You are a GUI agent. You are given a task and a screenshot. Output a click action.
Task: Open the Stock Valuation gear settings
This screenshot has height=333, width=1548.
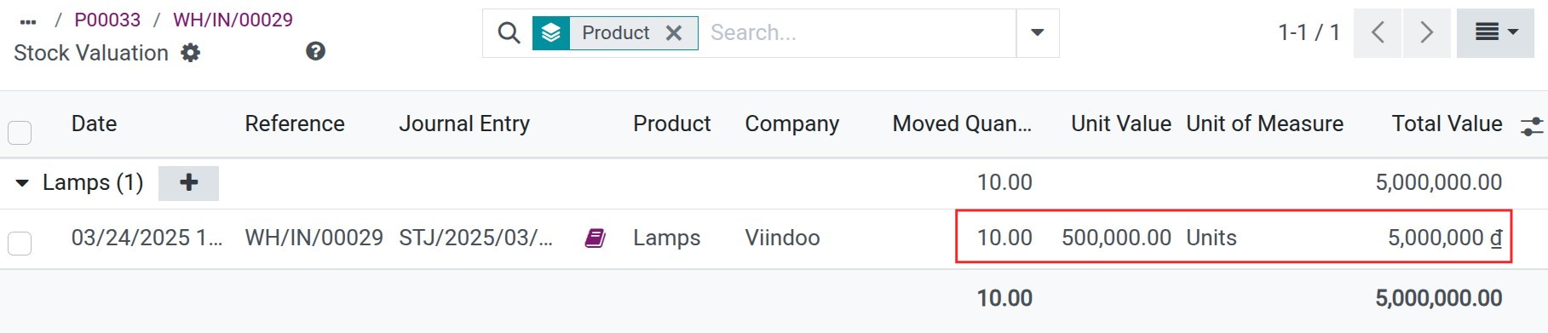point(191,53)
